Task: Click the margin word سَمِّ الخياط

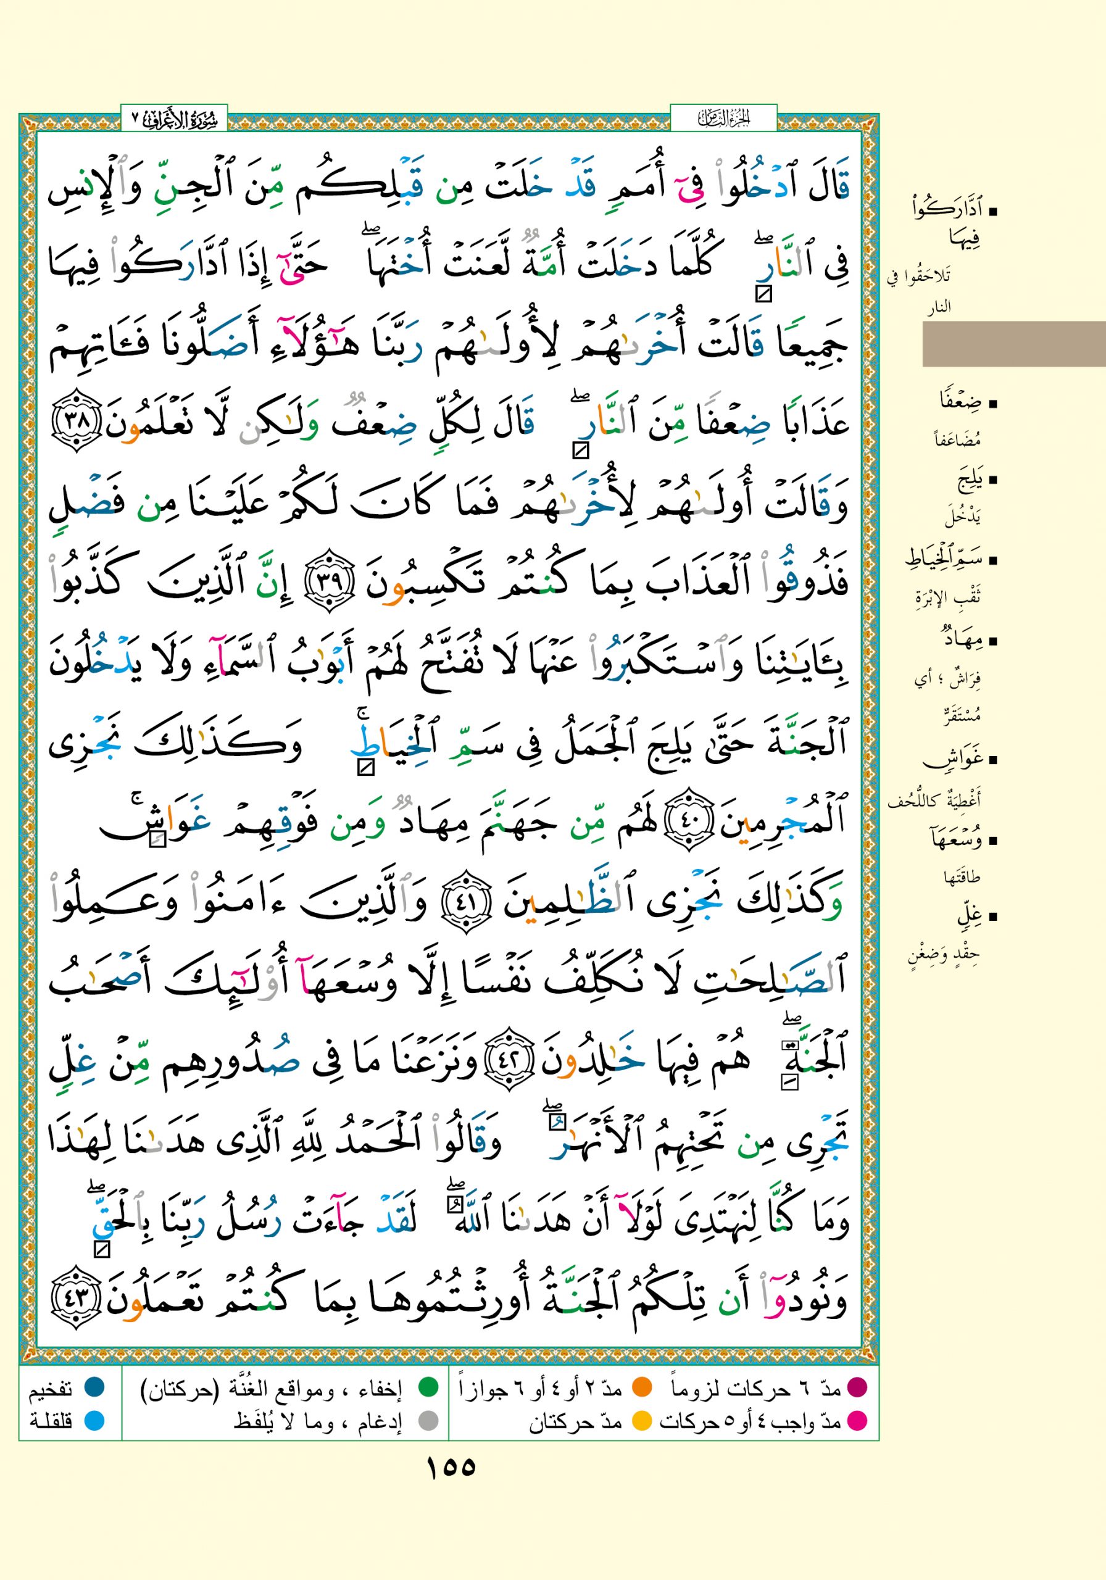Action: [x=943, y=559]
